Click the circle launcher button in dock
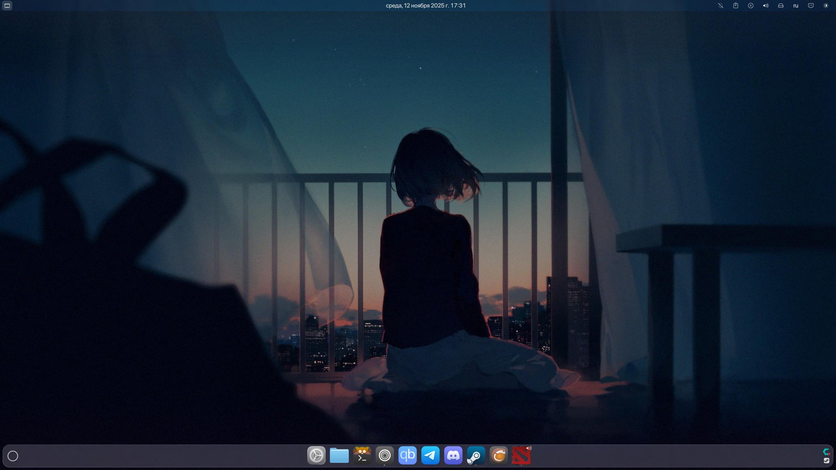 13,456
